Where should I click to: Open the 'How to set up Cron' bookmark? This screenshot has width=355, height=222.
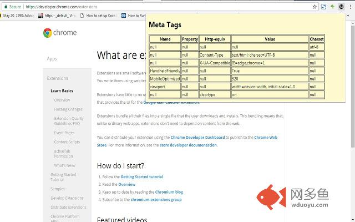click(98, 16)
